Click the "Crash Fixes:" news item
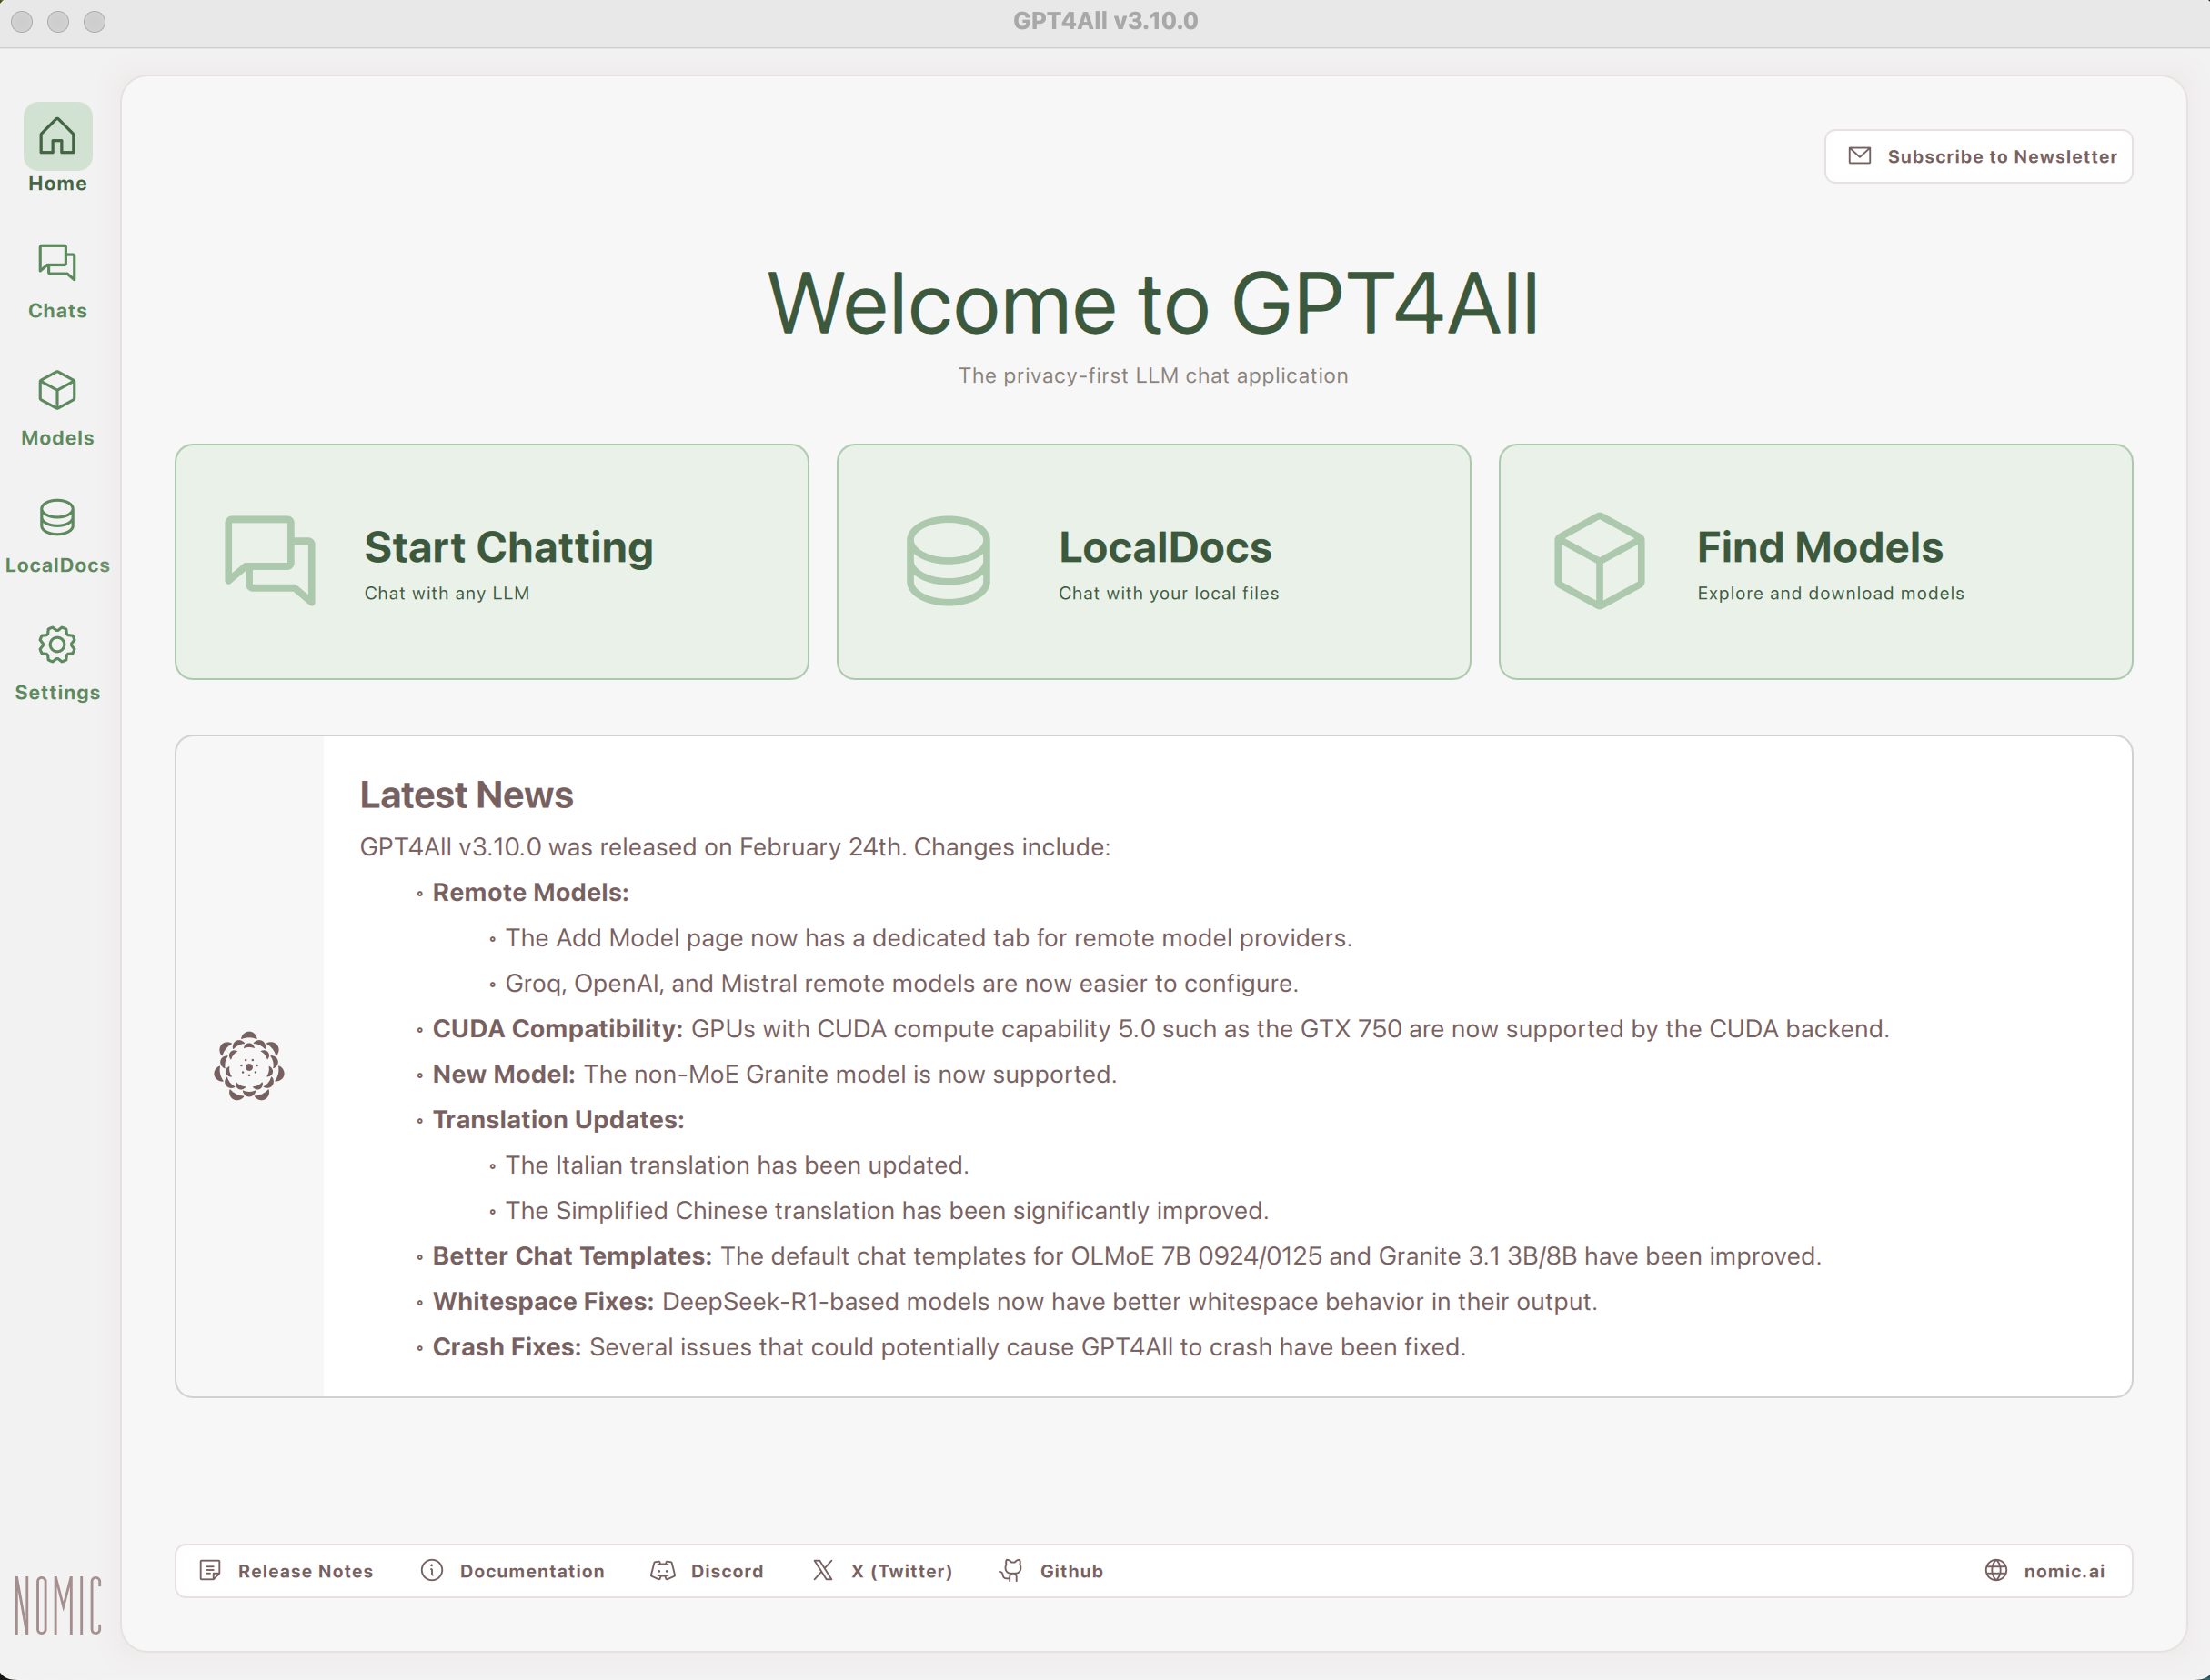Viewport: 2210px width, 1680px height. (949, 1347)
